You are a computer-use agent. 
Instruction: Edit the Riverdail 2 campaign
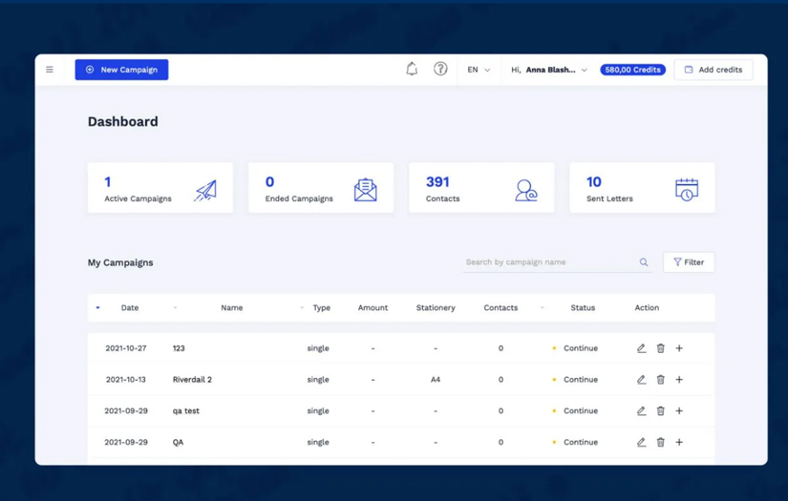(x=641, y=380)
